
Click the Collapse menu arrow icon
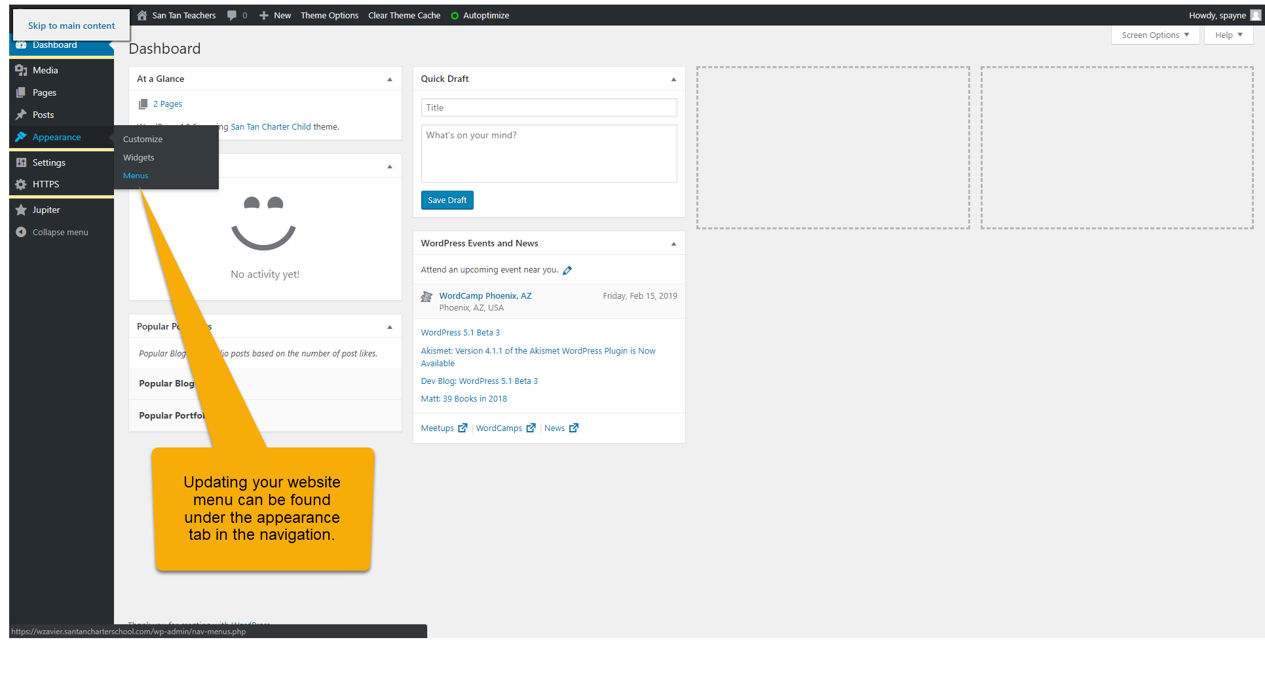tap(21, 232)
